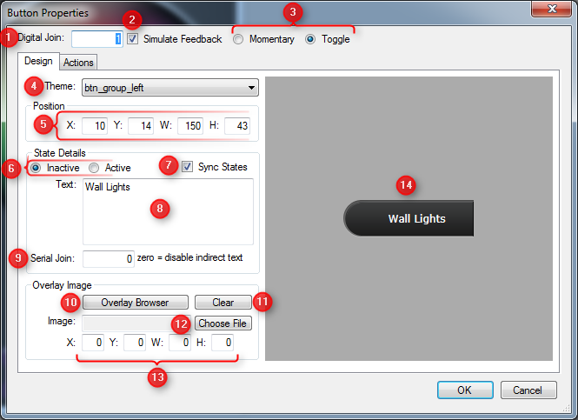
Task: Open the Overlay Browser
Action: pyautogui.click(x=134, y=303)
